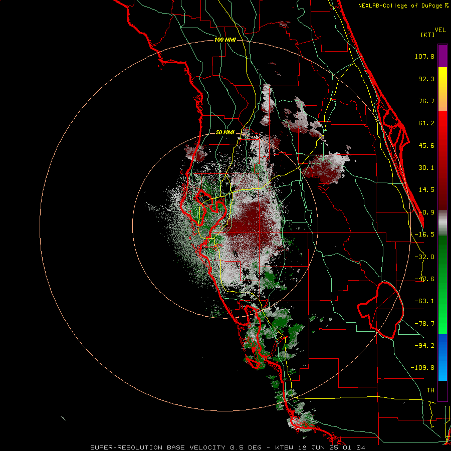Viewport: 451px width, 451px height.
Task: Click the green segment of the velocity color bar
Action: pyautogui.click(x=442, y=285)
